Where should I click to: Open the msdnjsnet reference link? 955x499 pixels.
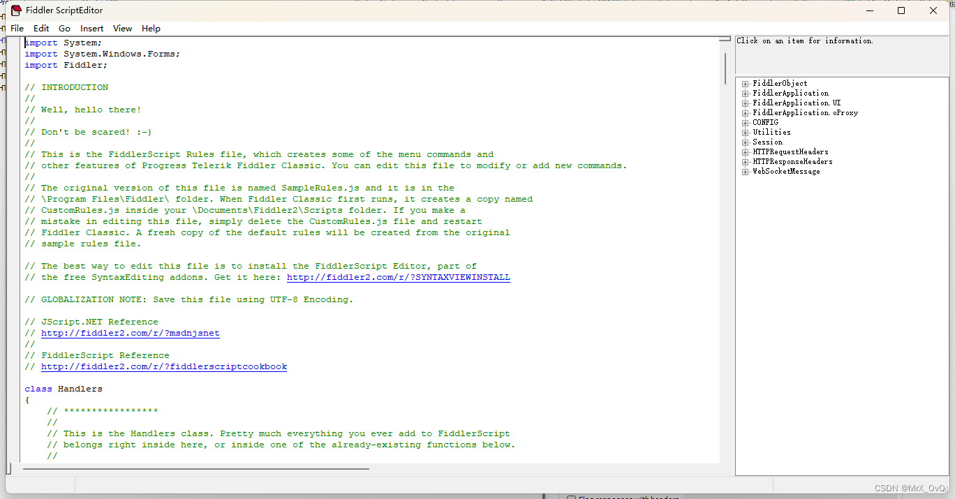point(131,333)
